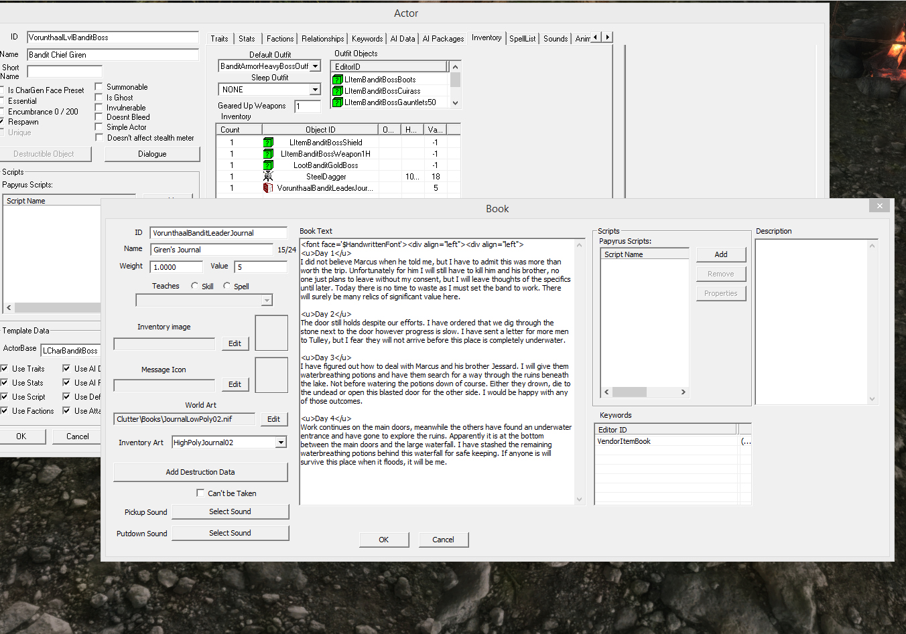Screen dimensions: 906x634
Task: Toggle the Invulnerable checkbox
Action: 99,108
